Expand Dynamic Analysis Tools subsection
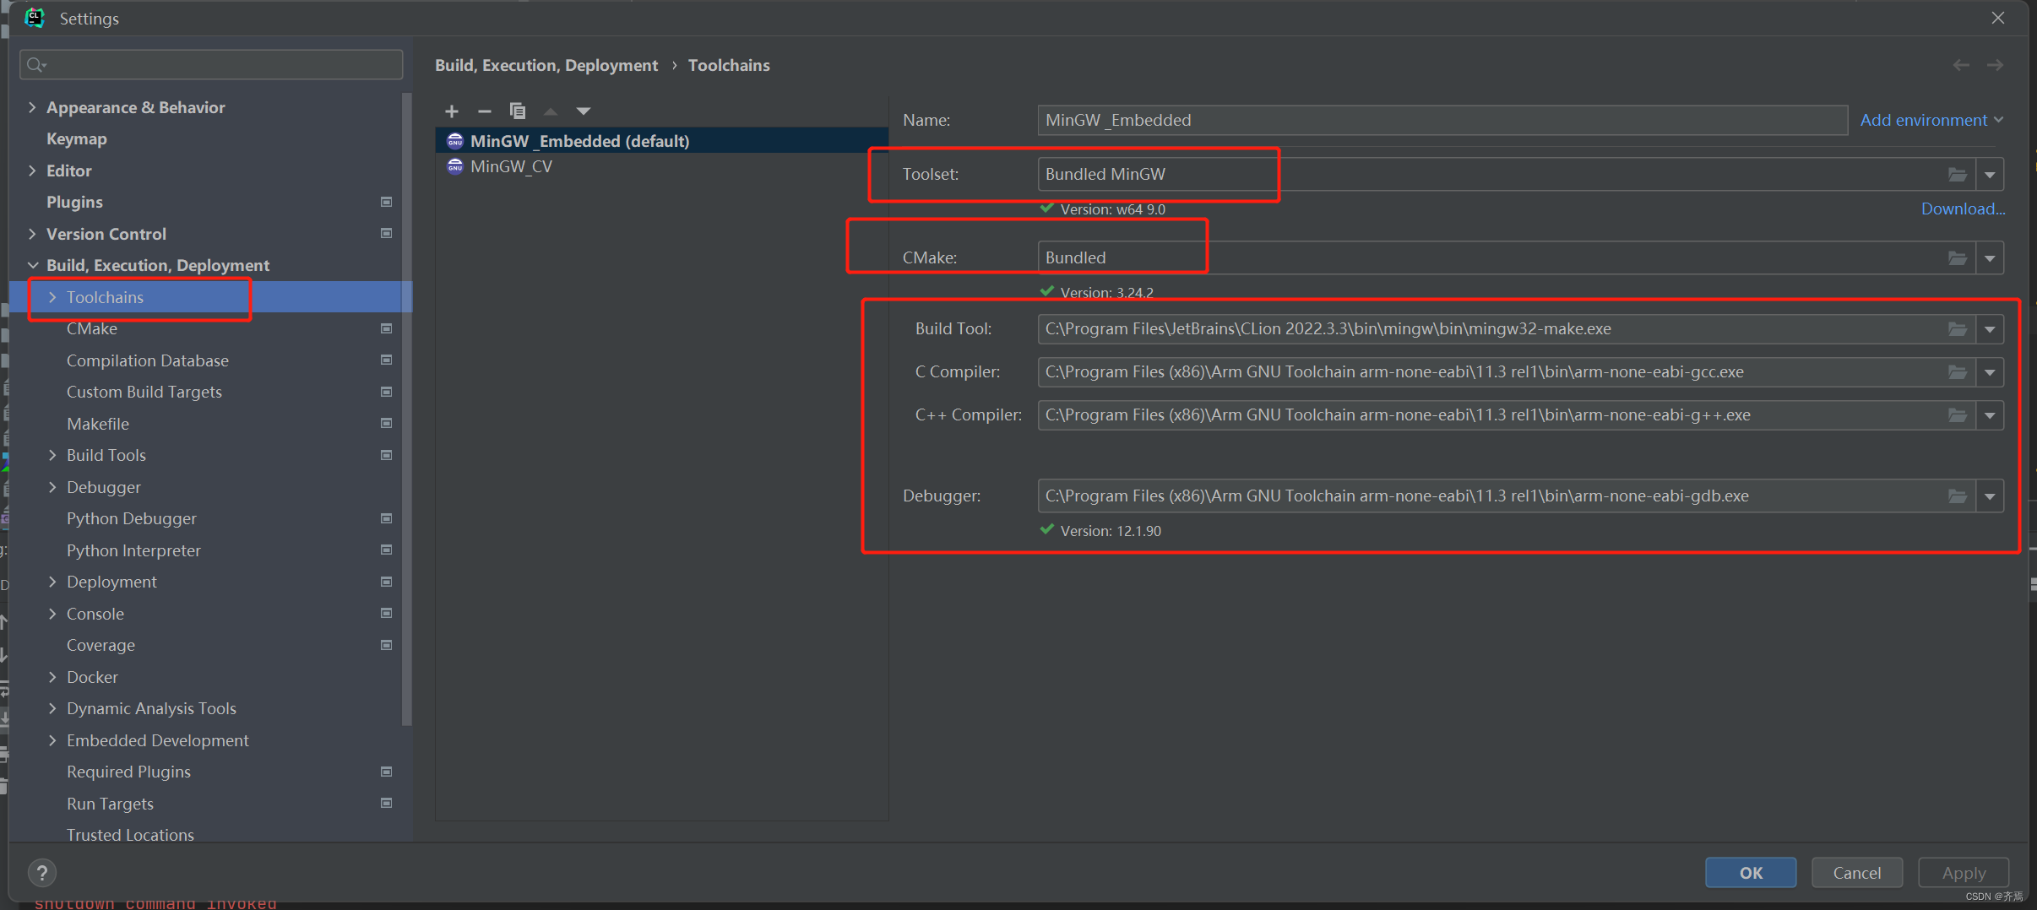 click(x=52, y=708)
